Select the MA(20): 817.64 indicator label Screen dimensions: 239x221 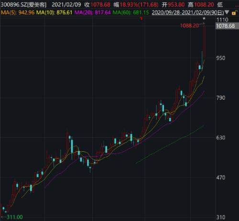(x=93, y=12)
